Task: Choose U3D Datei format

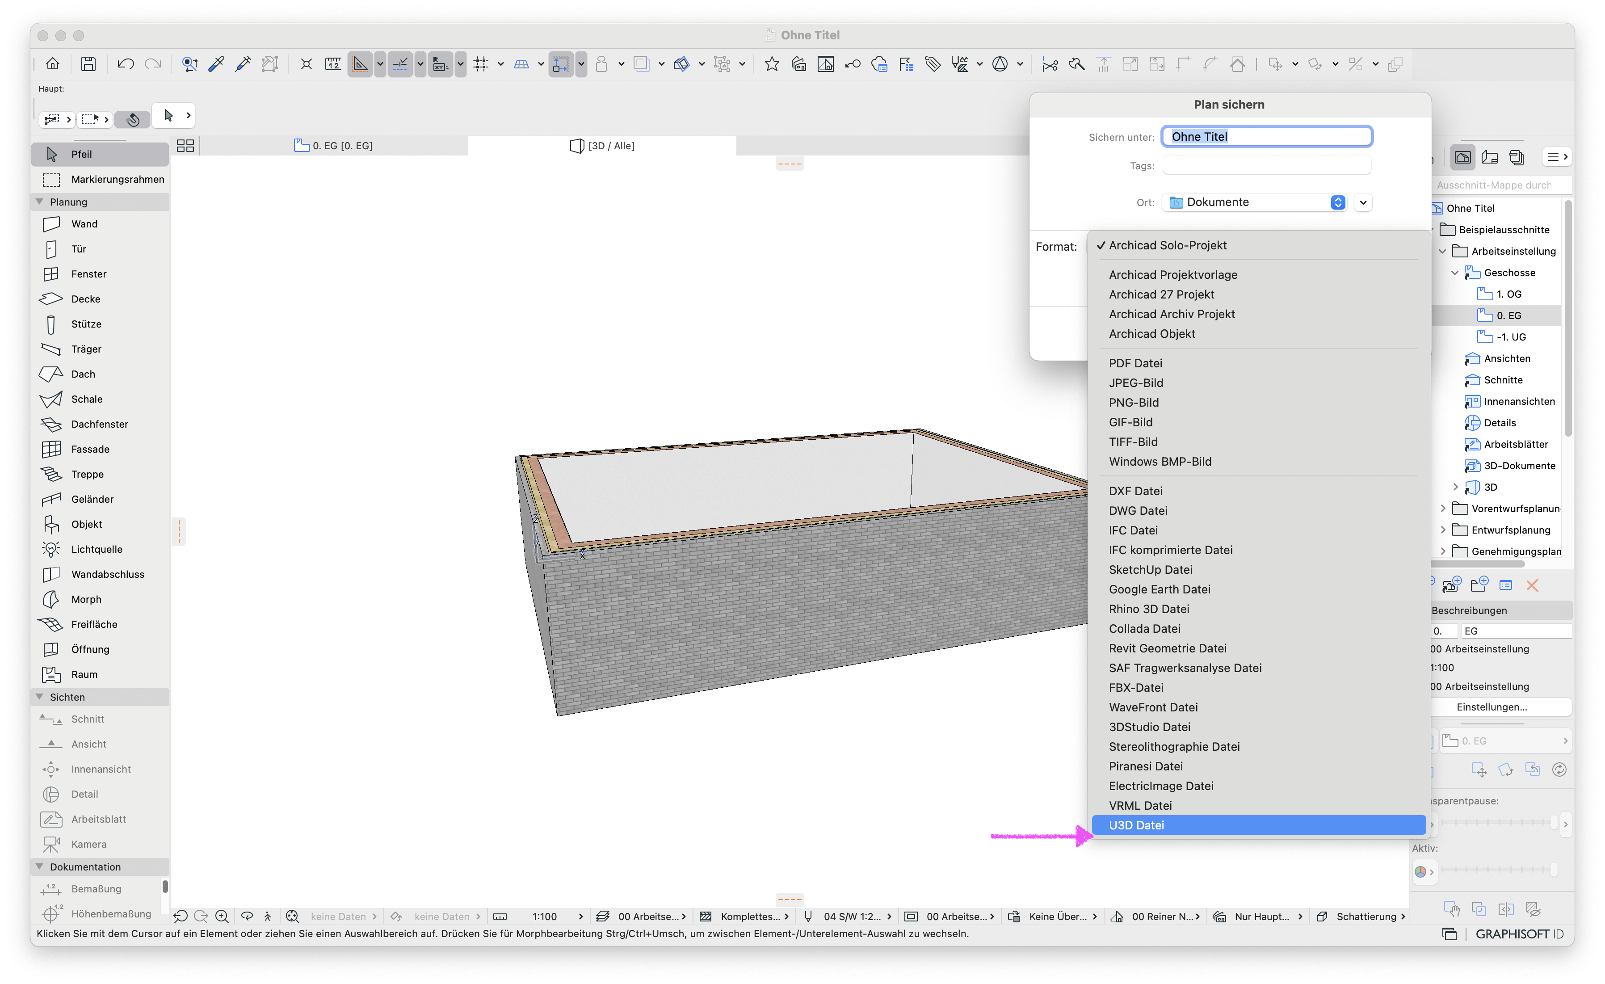Action: [x=1258, y=826]
